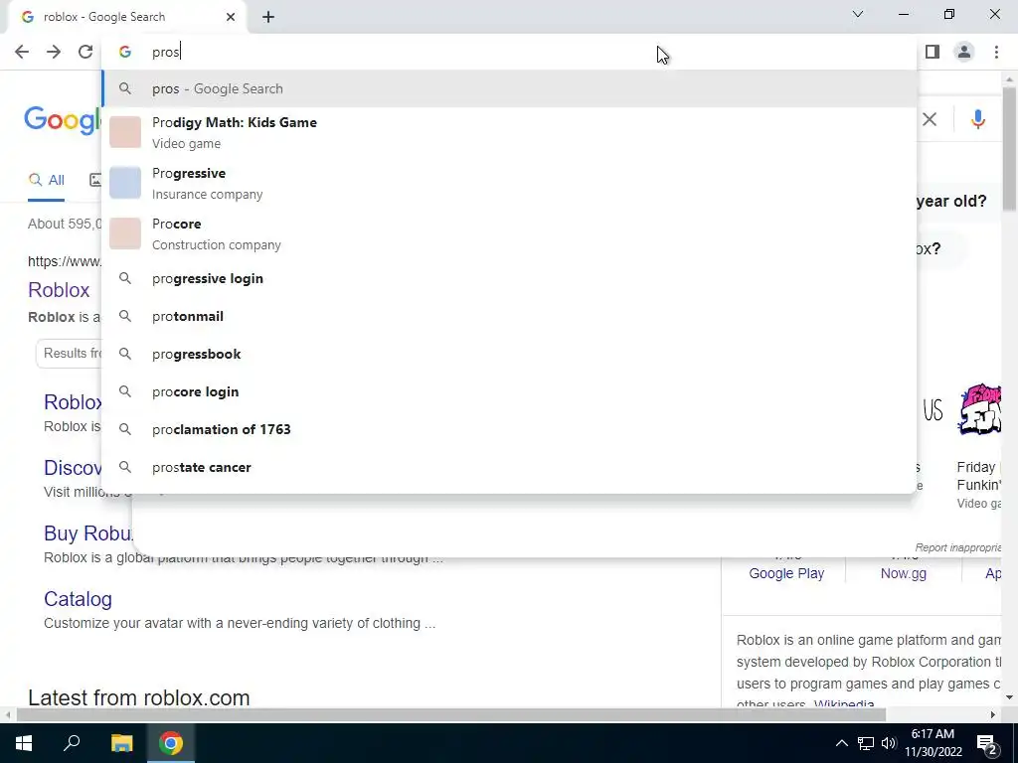Viewport: 1018px width, 763px height.
Task: Select the 'protonmail' suggestion
Action: (x=509, y=316)
